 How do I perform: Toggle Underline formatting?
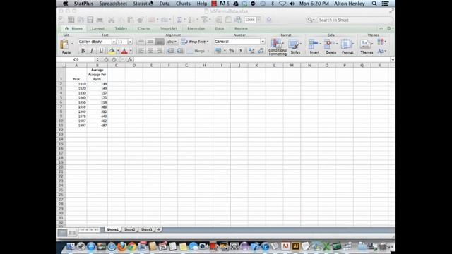101,51
